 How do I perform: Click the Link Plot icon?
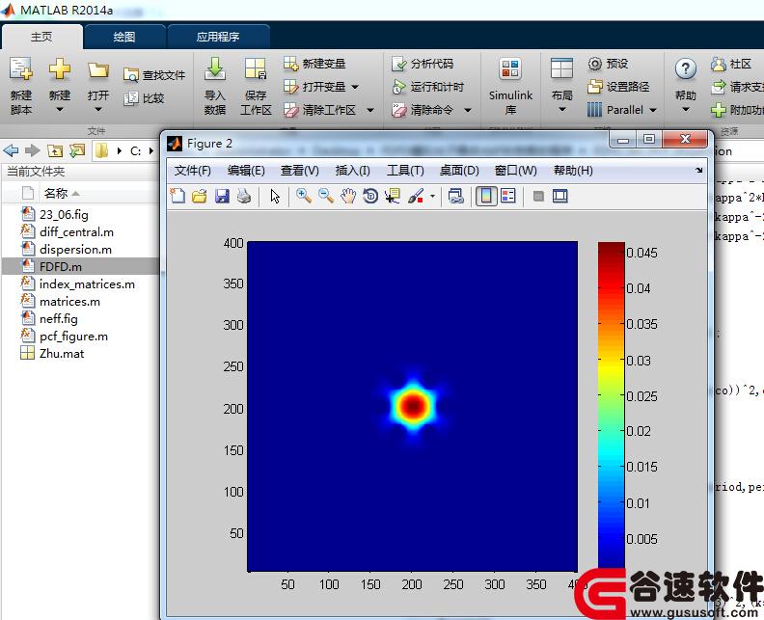coord(455,197)
